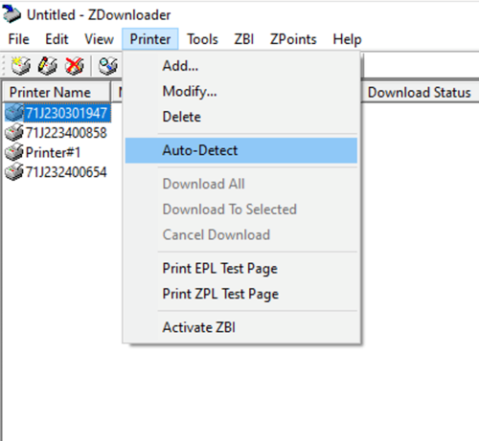Choose Delete from the Printer menu
479x441 pixels.
click(241, 117)
